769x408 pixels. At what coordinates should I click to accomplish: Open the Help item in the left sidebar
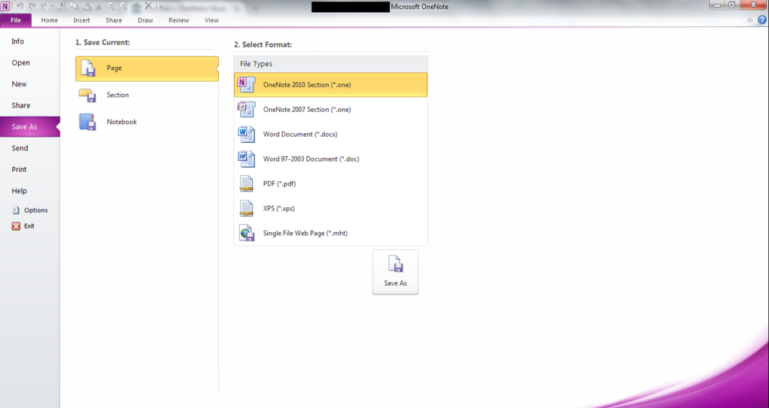tap(30, 191)
